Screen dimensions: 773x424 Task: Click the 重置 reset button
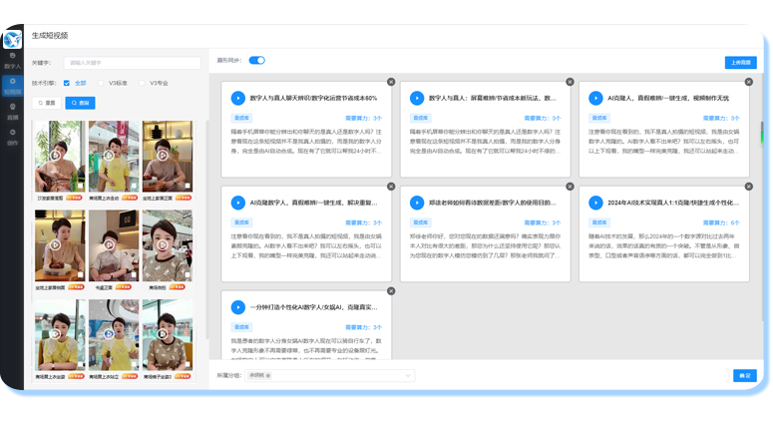(46, 102)
